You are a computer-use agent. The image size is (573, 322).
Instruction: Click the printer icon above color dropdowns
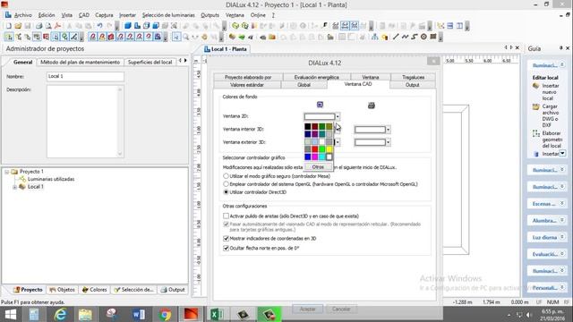[x=372, y=106]
